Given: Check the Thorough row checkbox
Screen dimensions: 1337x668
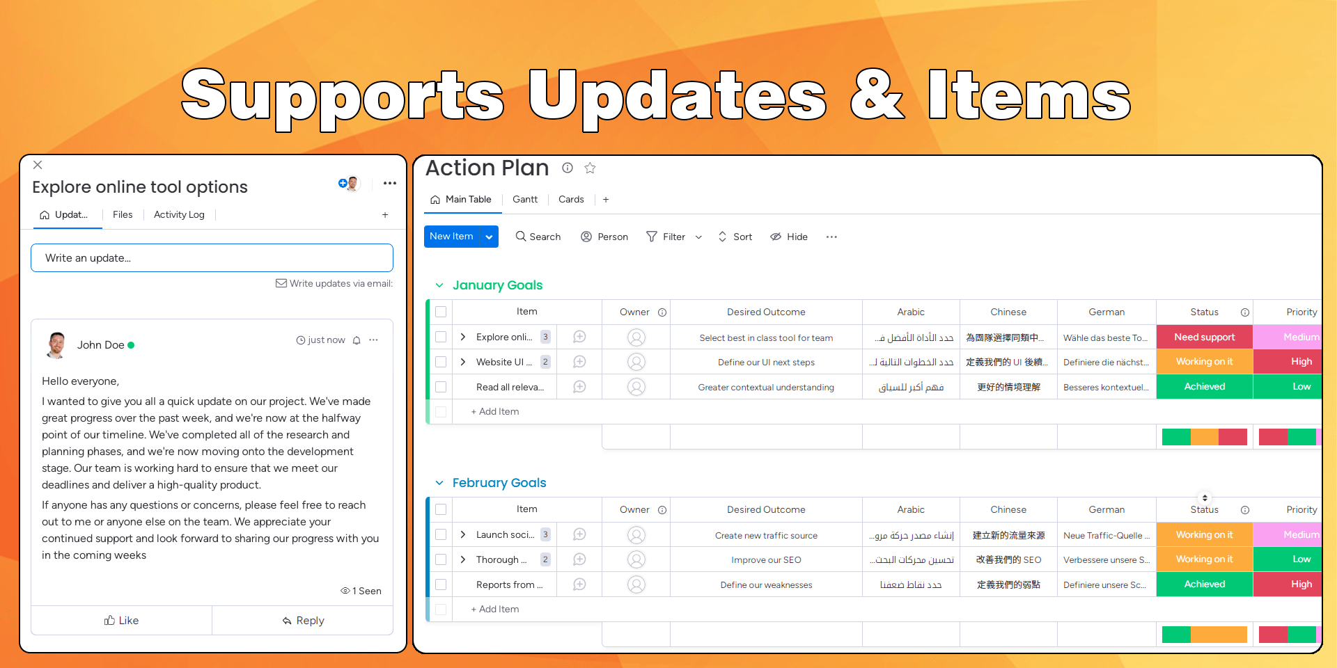Looking at the screenshot, I should 441,559.
